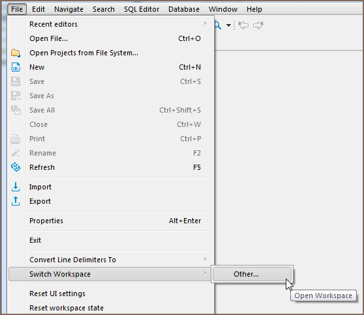Click the Export upload icon
Viewport: 364px width, 315px height.
coord(16,201)
